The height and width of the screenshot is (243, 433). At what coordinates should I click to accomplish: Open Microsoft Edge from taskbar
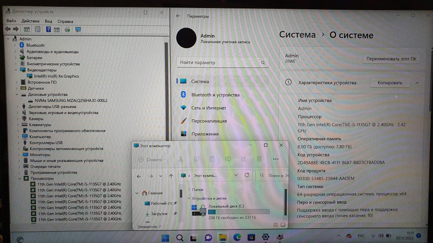point(237,237)
